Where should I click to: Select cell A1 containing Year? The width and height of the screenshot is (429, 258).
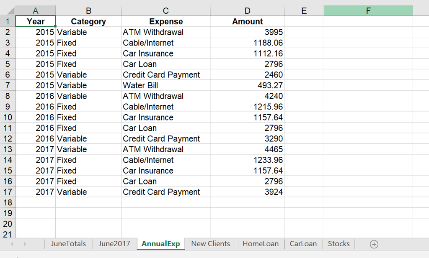coord(35,21)
